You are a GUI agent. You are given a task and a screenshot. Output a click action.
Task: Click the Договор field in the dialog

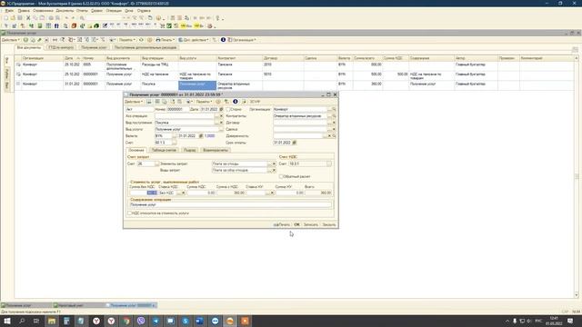pos(300,123)
